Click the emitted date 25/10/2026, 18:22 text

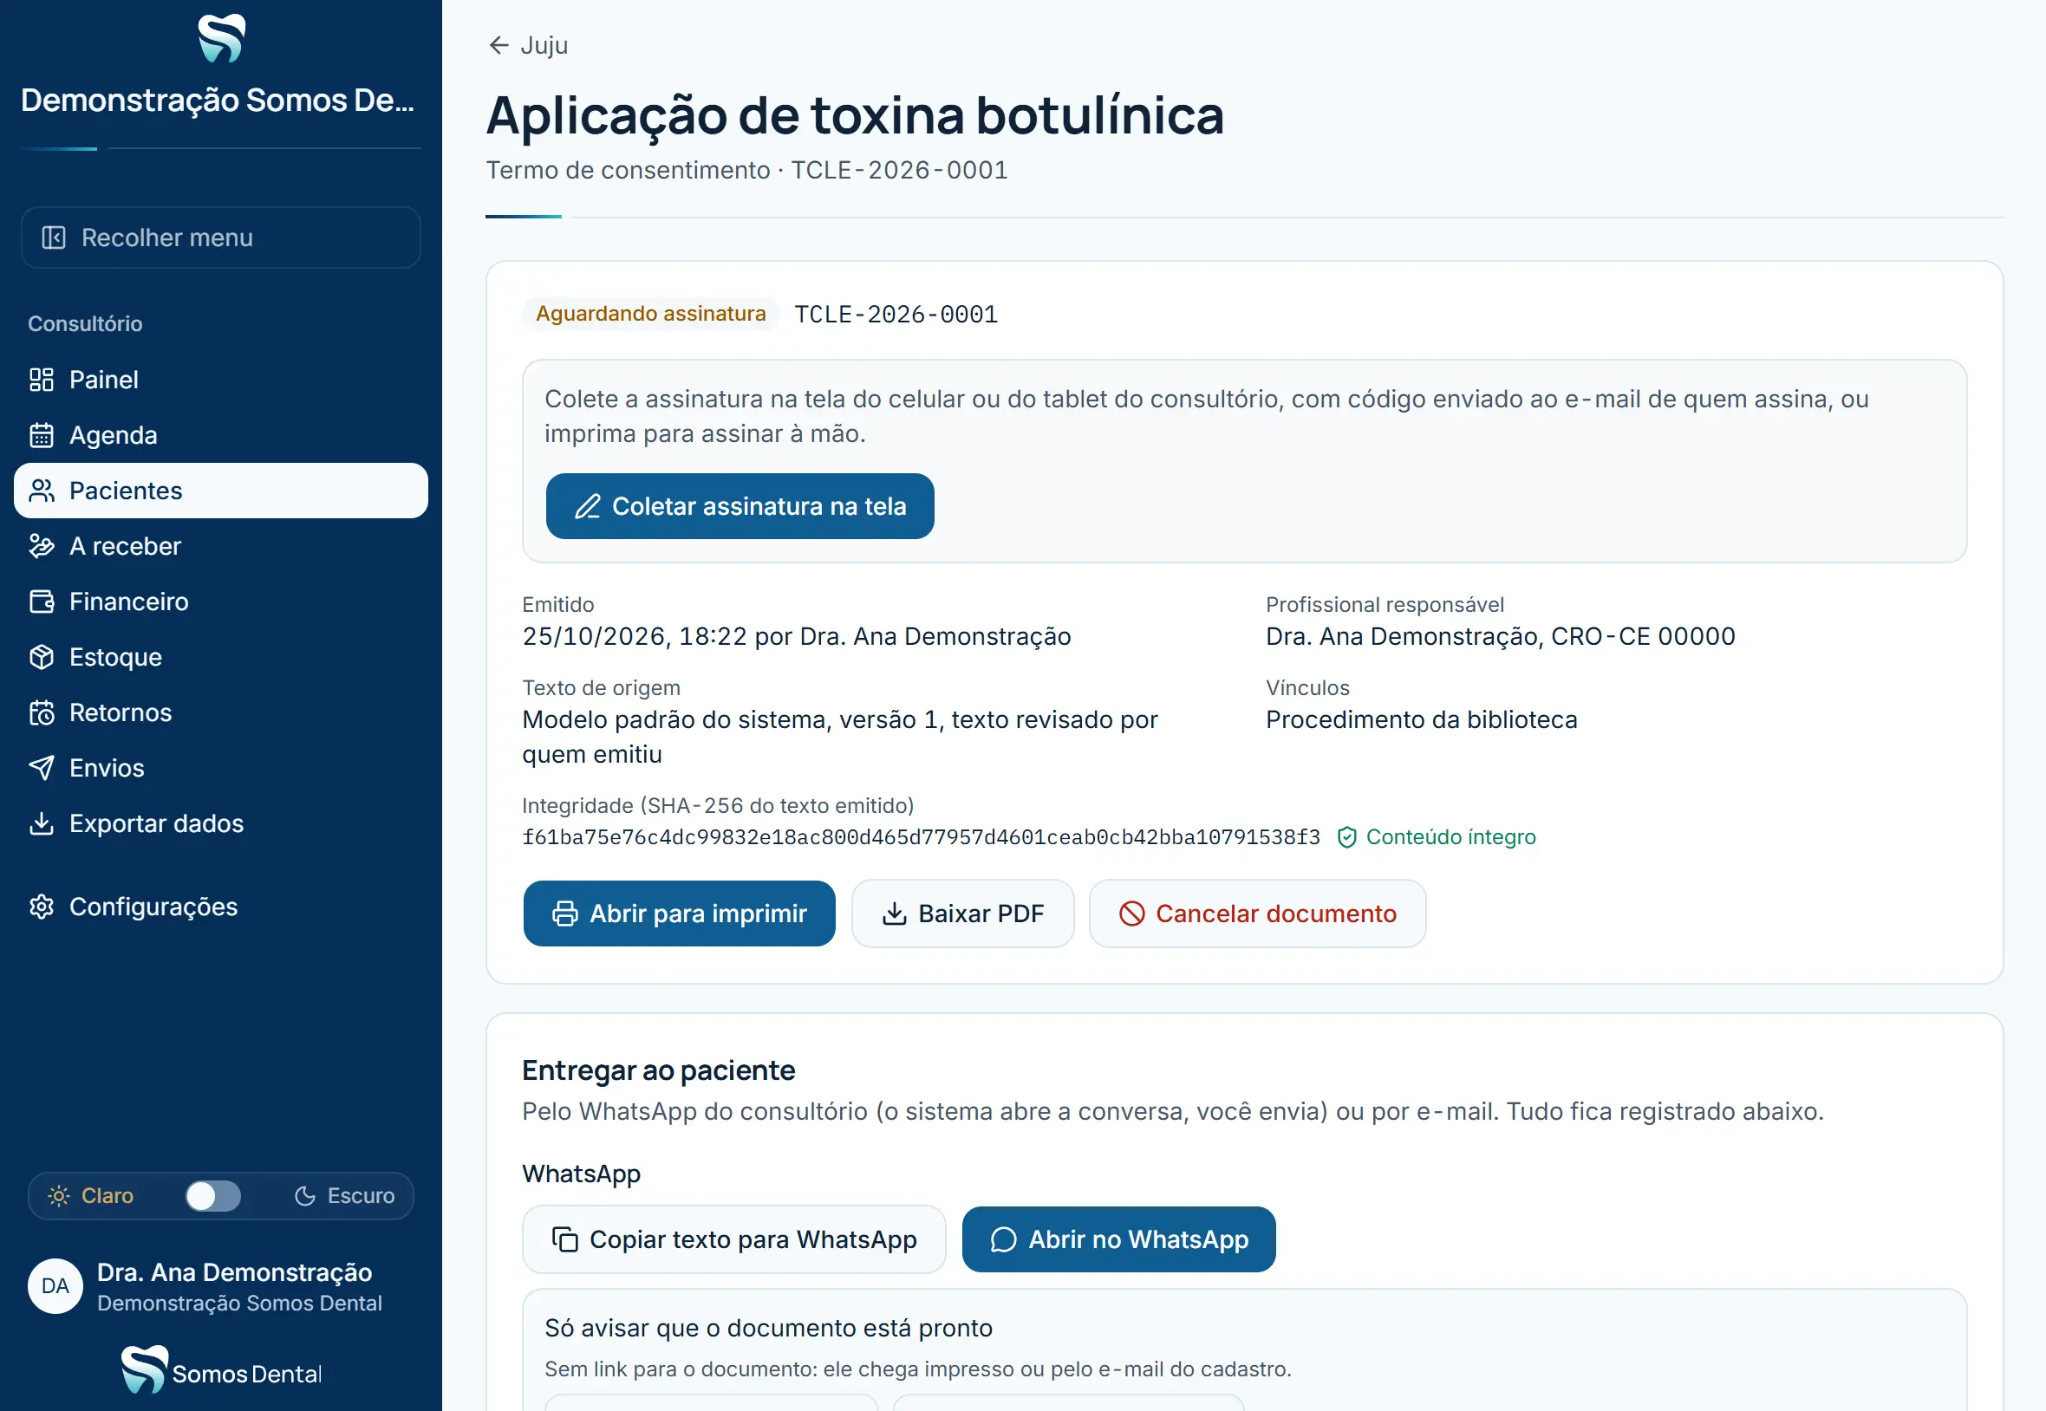coord(634,636)
